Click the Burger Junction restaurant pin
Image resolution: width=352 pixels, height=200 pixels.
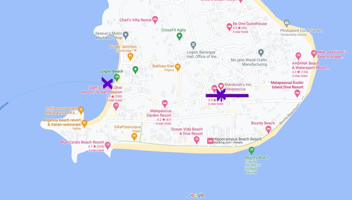[x=130, y=57]
